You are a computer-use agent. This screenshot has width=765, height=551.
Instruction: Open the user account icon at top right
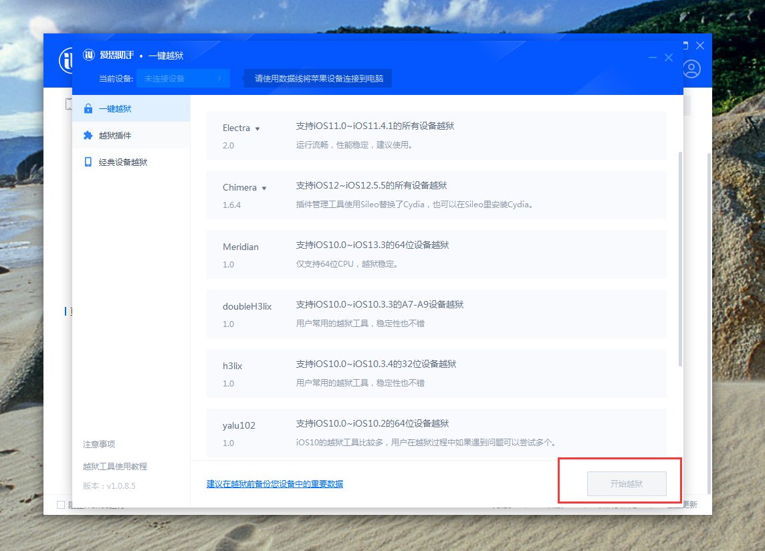(x=692, y=69)
